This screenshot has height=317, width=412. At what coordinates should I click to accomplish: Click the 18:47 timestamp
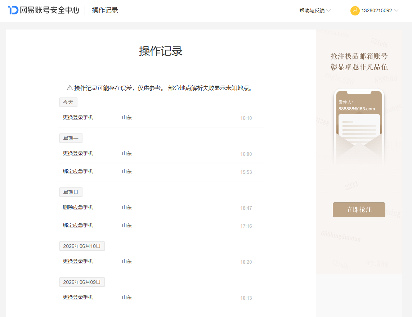tap(246, 208)
